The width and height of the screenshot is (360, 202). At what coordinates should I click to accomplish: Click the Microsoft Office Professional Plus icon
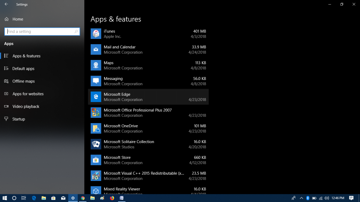96,113
